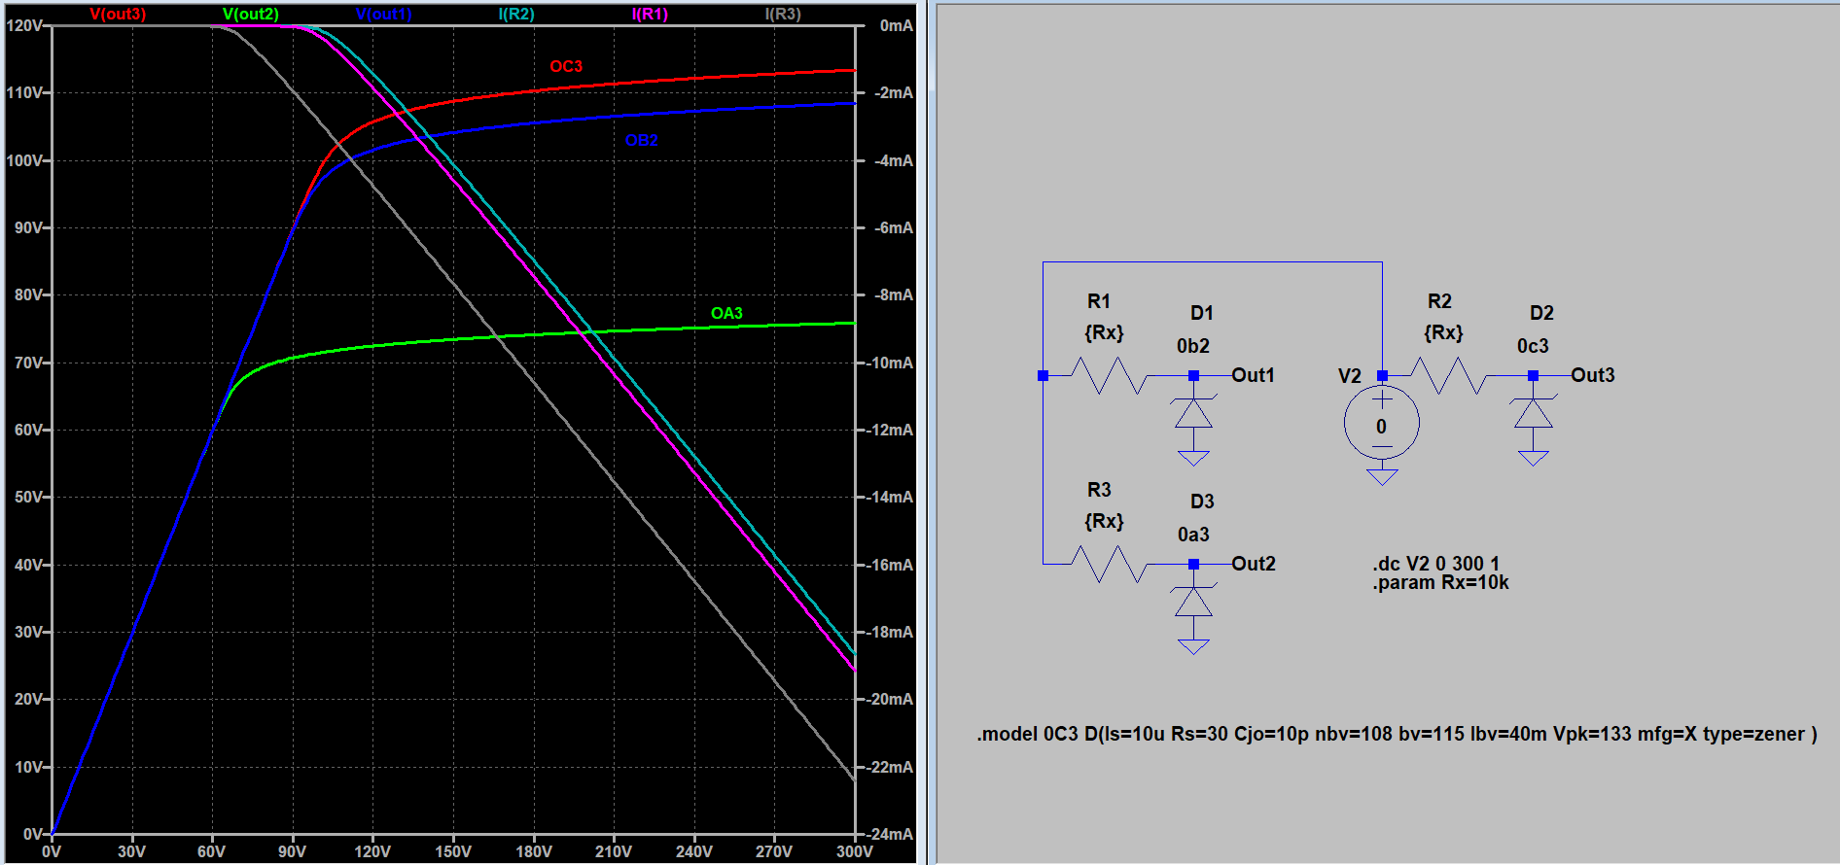Click the ground symbol below V2
The width and height of the screenshot is (1840, 865).
pyautogui.click(x=1382, y=477)
